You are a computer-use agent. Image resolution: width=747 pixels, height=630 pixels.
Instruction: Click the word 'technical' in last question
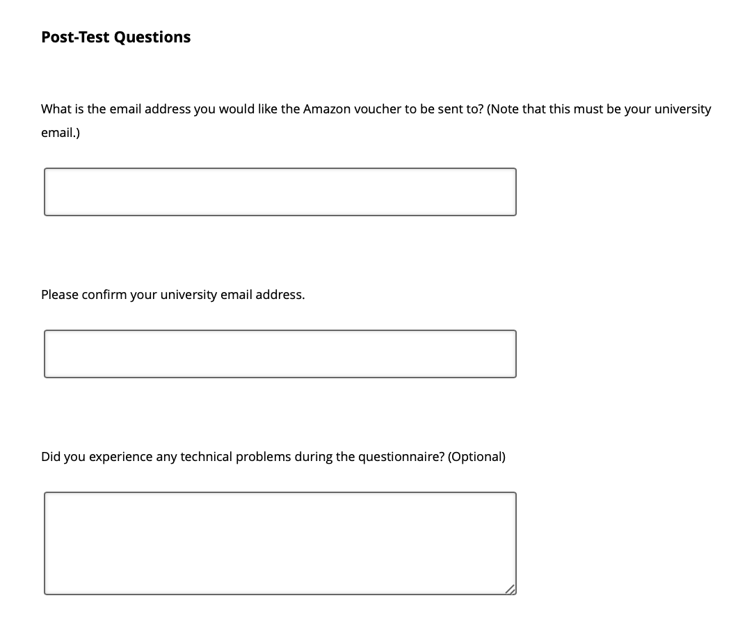coord(206,457)
